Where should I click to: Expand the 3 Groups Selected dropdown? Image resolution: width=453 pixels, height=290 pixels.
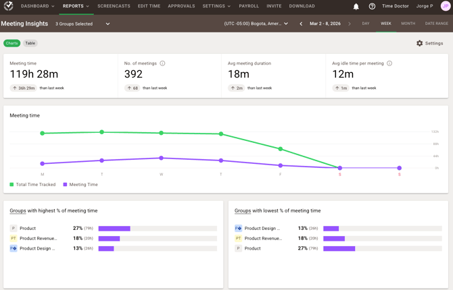[x=82, y=24]
